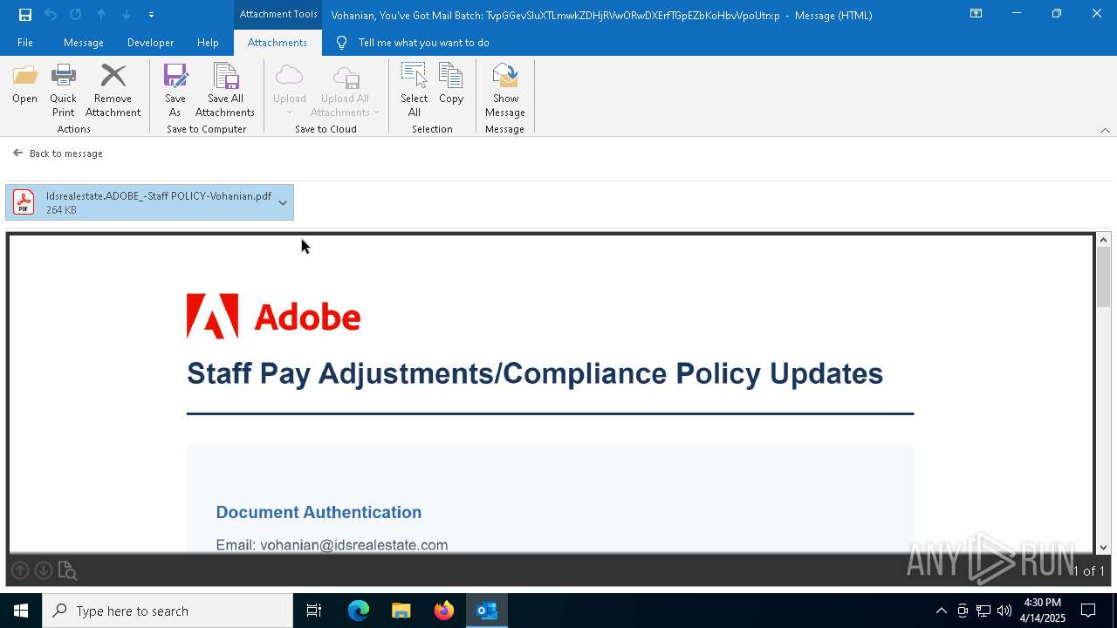The width and height of the screenshot is (1117, 628).
Task: Show hidden system tray icons
Action: (941, 611)
